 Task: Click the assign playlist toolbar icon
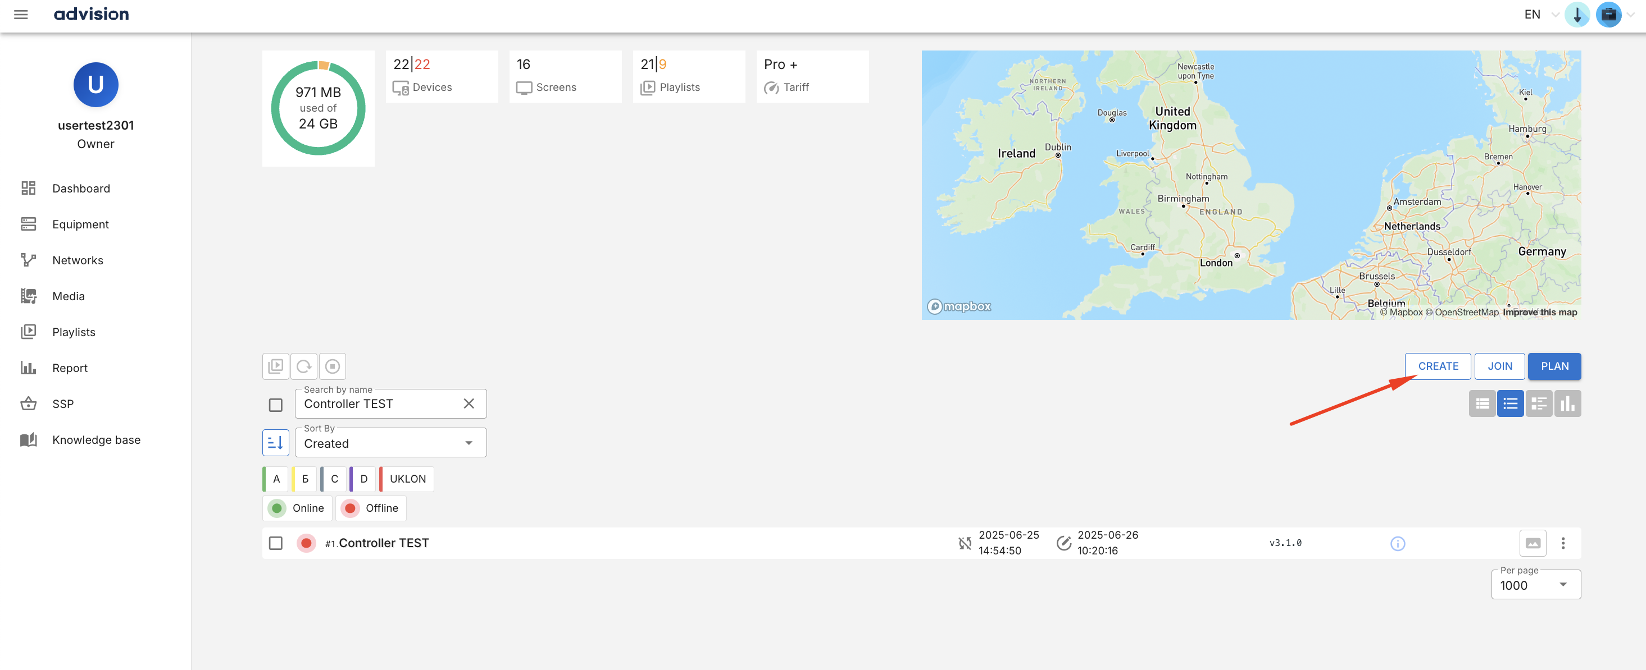point(275,366)
